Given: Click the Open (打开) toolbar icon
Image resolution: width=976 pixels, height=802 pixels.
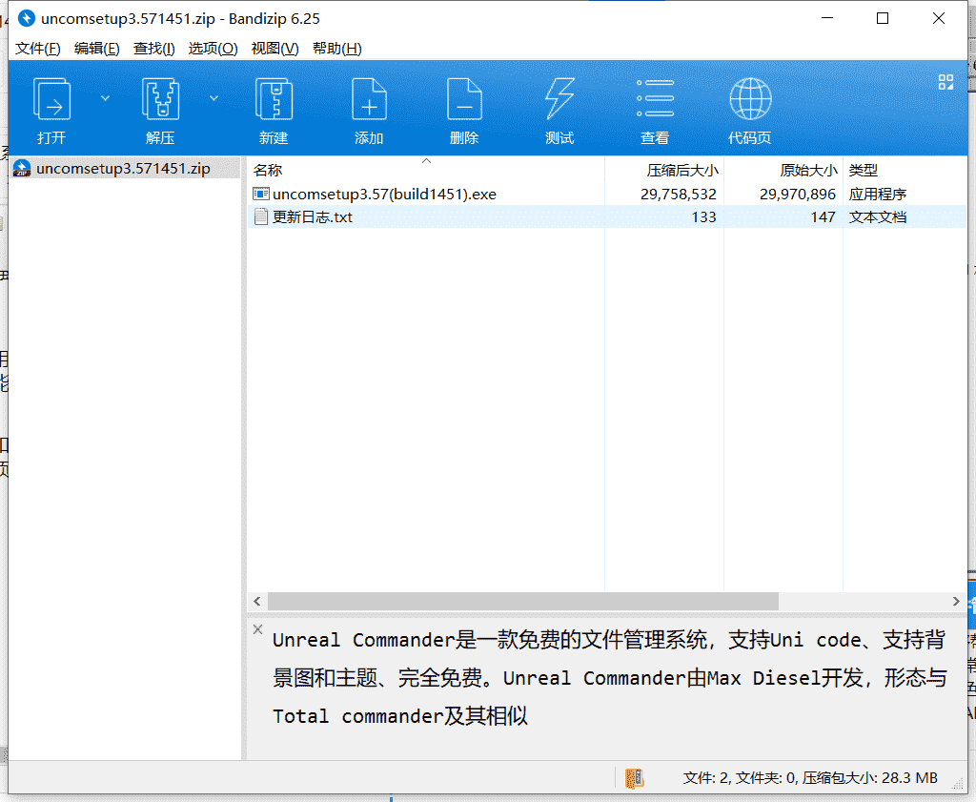Looking at the screenshot, I should click(51, 98).
